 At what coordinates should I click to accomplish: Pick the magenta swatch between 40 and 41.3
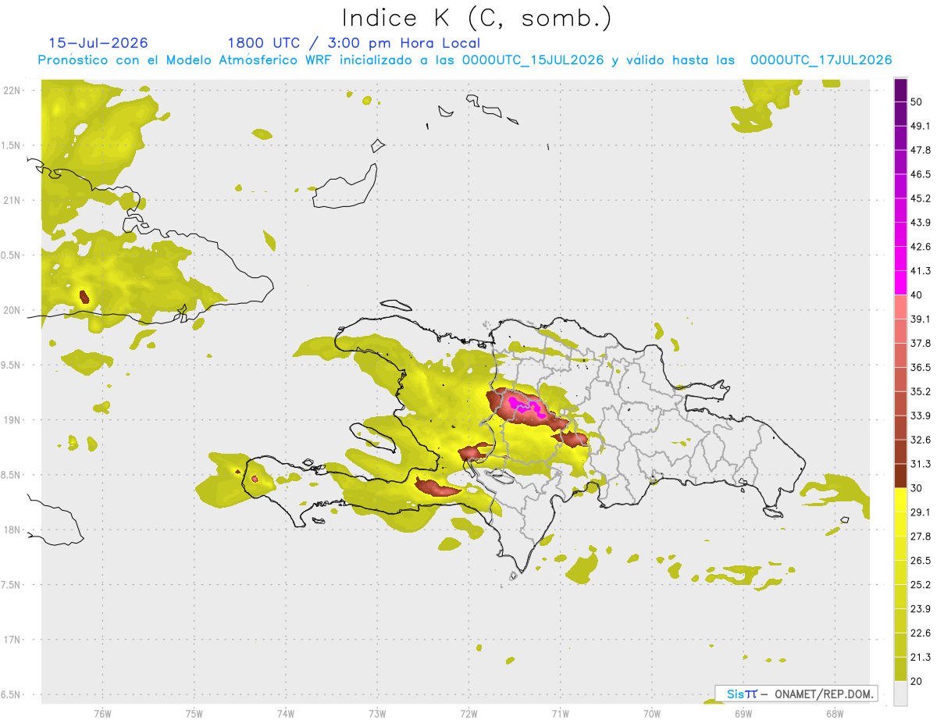click(900, 283)
